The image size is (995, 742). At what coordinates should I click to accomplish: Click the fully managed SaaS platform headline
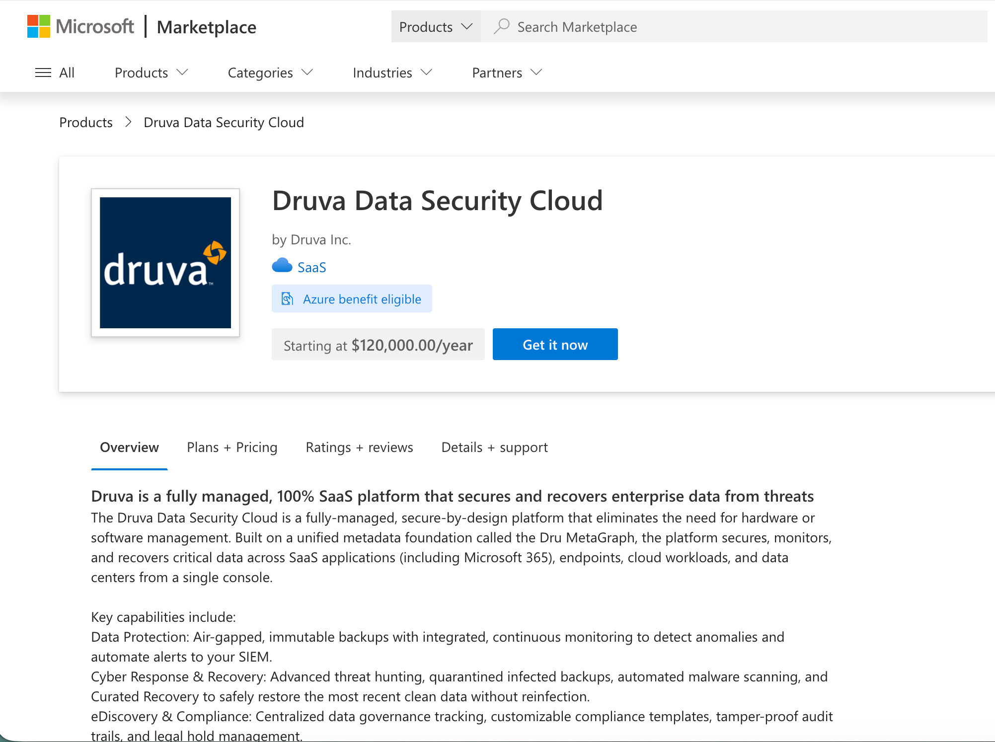coord(452,496)
